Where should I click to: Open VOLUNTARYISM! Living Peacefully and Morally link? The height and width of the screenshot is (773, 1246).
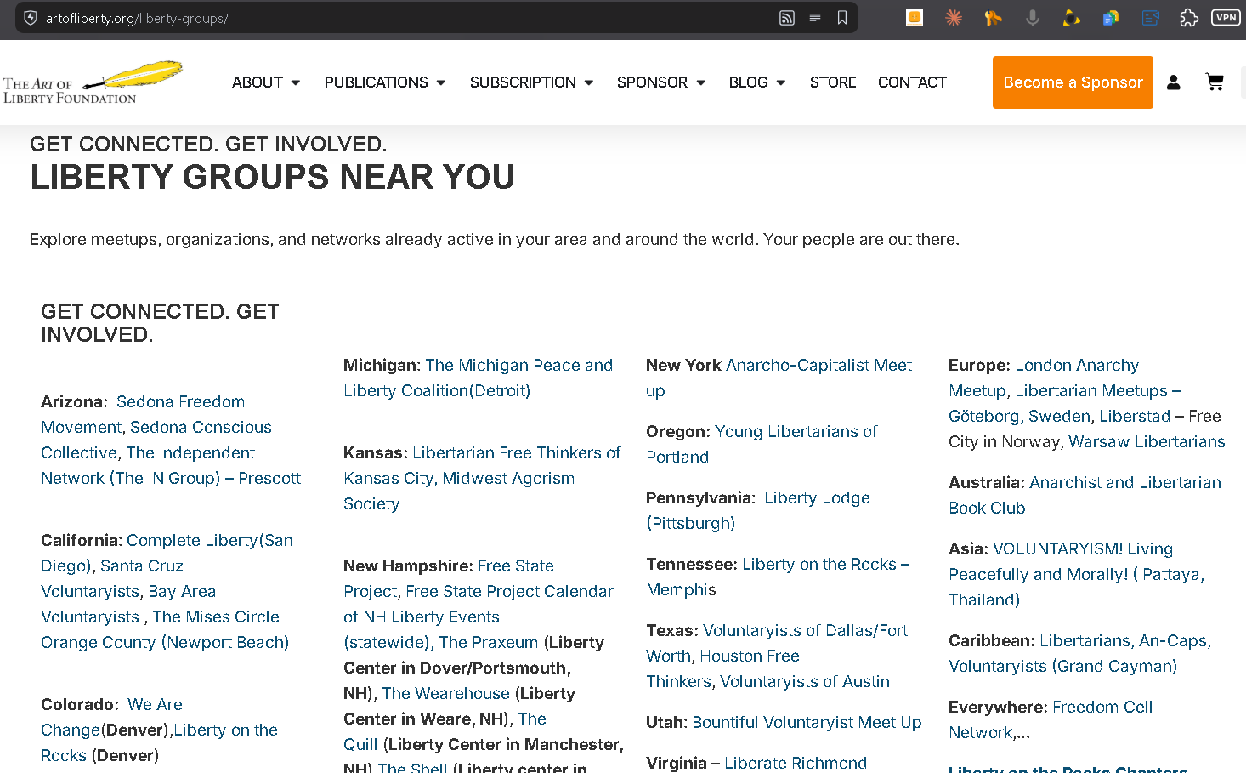(x=1076, y=574)
